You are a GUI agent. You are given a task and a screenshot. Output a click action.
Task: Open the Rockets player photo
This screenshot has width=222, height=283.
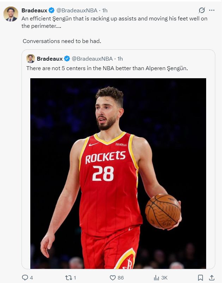(118, 173)
